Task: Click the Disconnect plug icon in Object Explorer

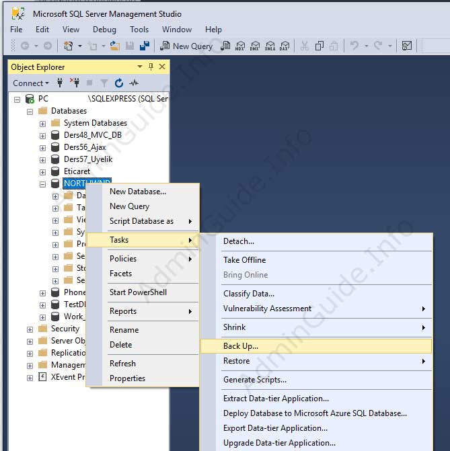Action: click(x=75, y=83)
